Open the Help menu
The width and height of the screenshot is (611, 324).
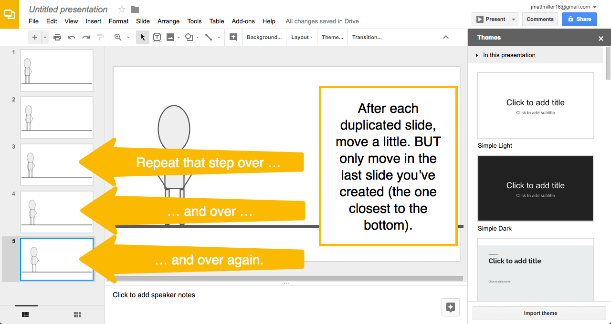click(x=269, y=21)
